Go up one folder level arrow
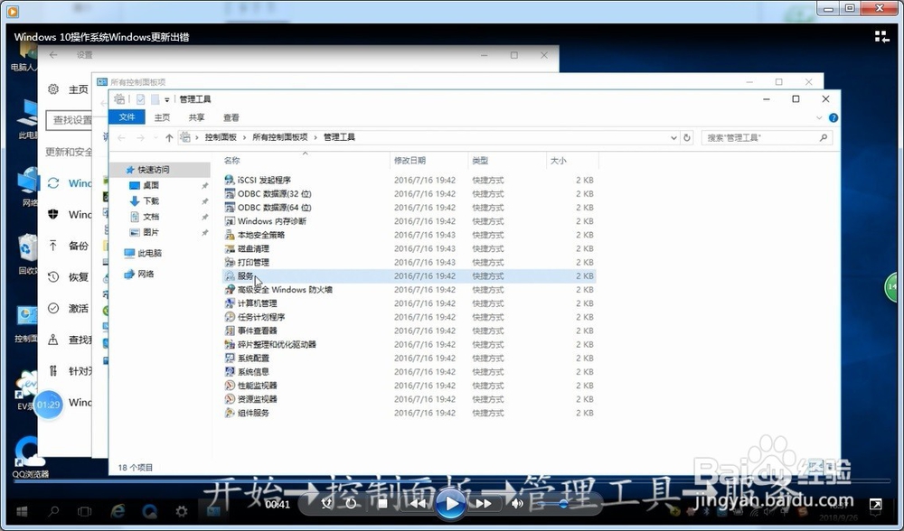This screenshot has width=904, height=531. (169, 137)
